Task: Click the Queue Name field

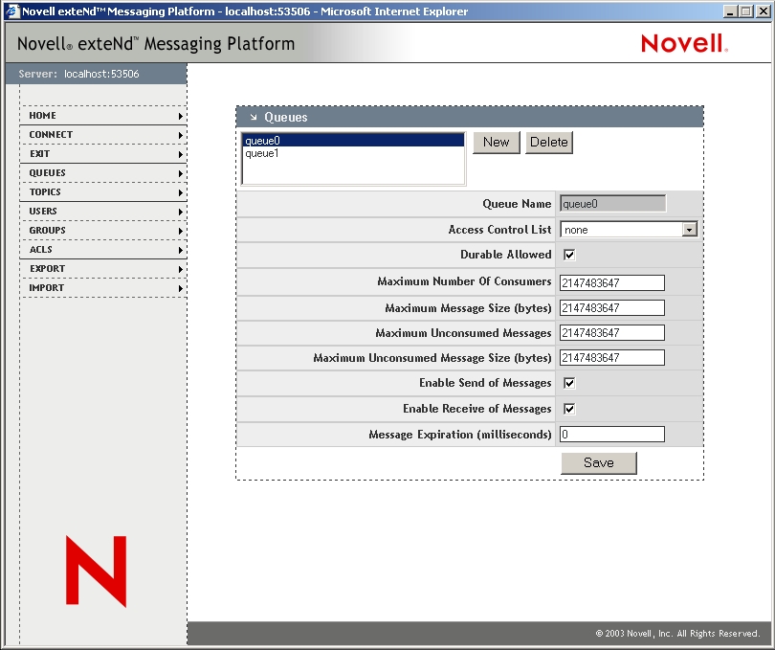Action: point(613,204)
